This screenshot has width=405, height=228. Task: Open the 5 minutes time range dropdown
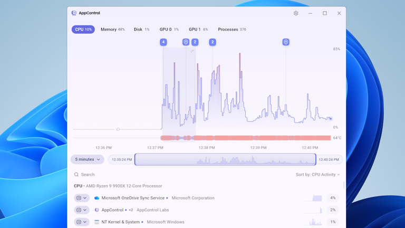tap(88, 159)
